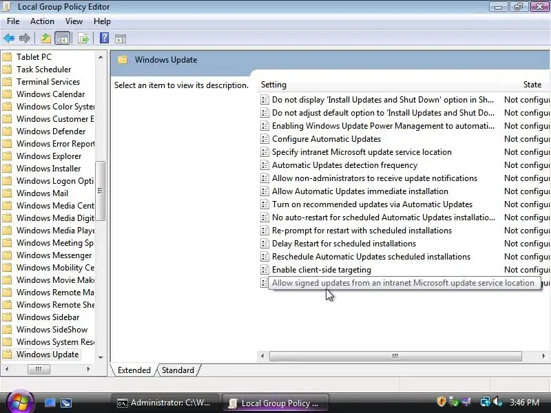Select the Windows Calendar tree item

pos(50,94)
